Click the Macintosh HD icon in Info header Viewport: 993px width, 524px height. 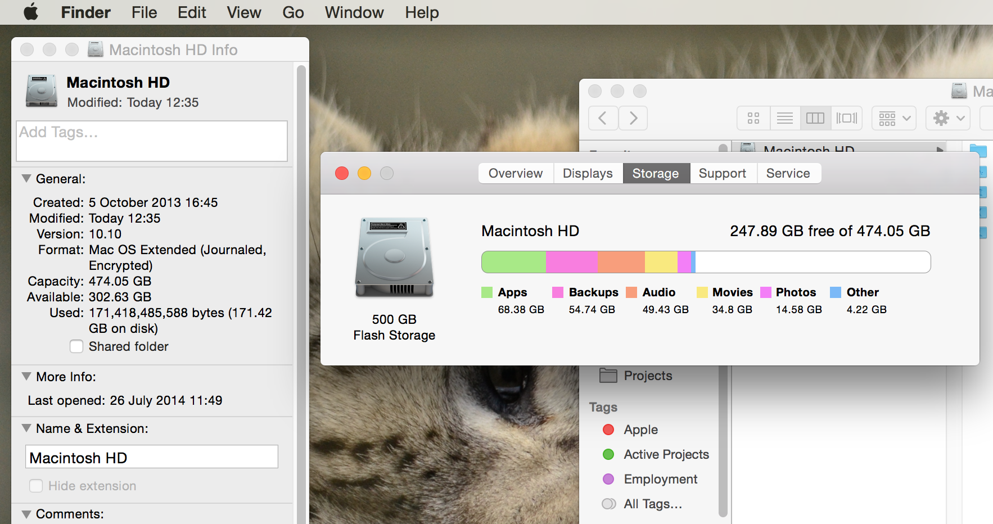[42, 91]
